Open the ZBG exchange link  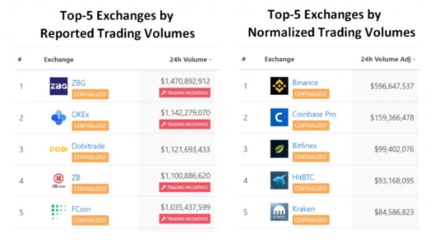pos(78,83)
